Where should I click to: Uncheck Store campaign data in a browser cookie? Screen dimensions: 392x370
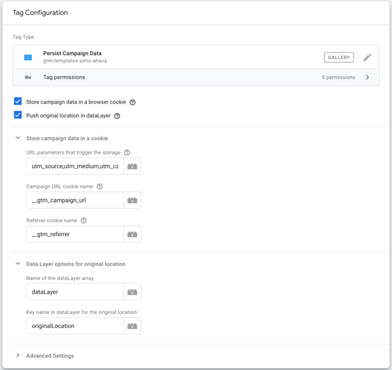(x=18, y=101)
